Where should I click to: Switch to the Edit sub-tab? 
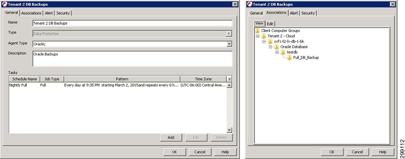pos(270,24)
